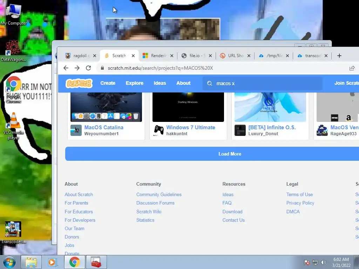
Task: Close the URL Shortener tab
Action: pos(249,56)
